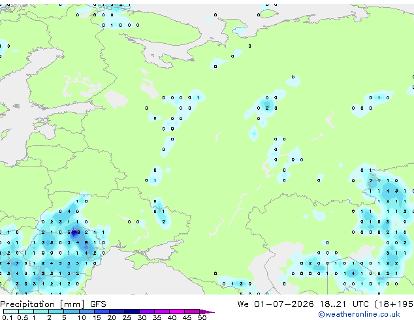Click the '50' legend scale label
This screenshot has height=320, width=414.
click(202, 317)
